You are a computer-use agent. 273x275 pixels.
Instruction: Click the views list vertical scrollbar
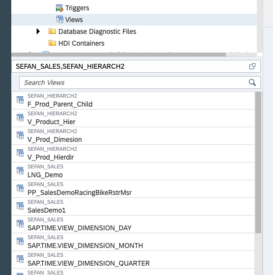258,163
